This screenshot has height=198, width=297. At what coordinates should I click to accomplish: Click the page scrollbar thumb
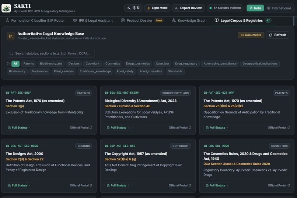coord(294,21)
